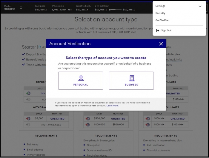Click the AML verification requirement
This screenshot has width=209, height=158.
coord(156,145)
